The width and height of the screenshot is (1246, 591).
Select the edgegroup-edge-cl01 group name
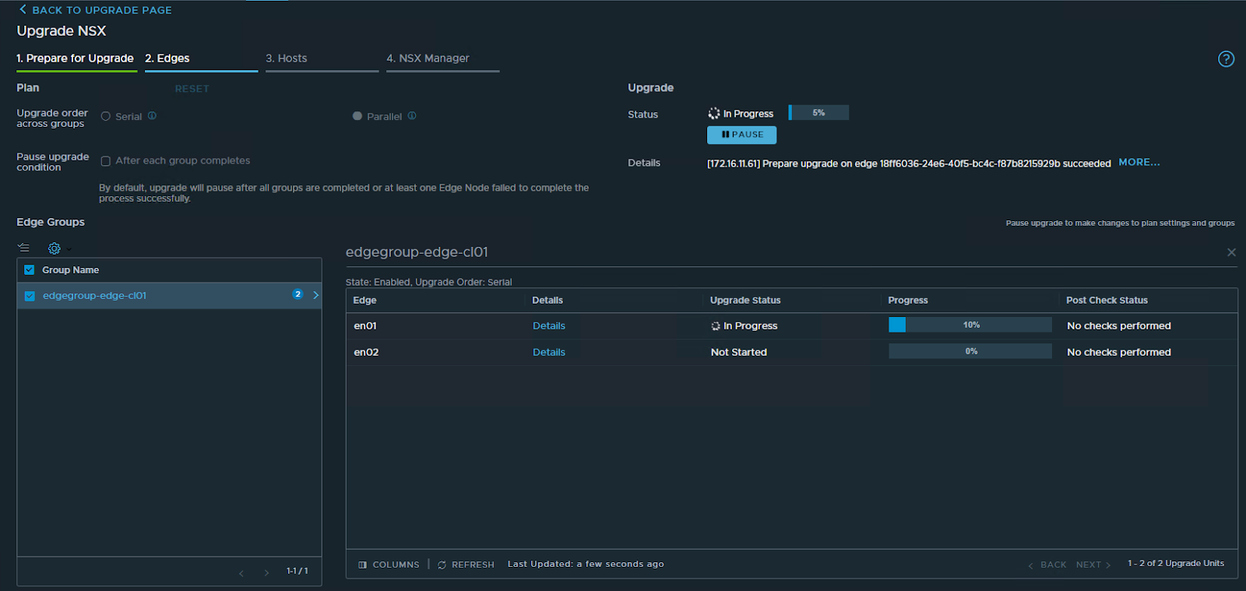94,296
